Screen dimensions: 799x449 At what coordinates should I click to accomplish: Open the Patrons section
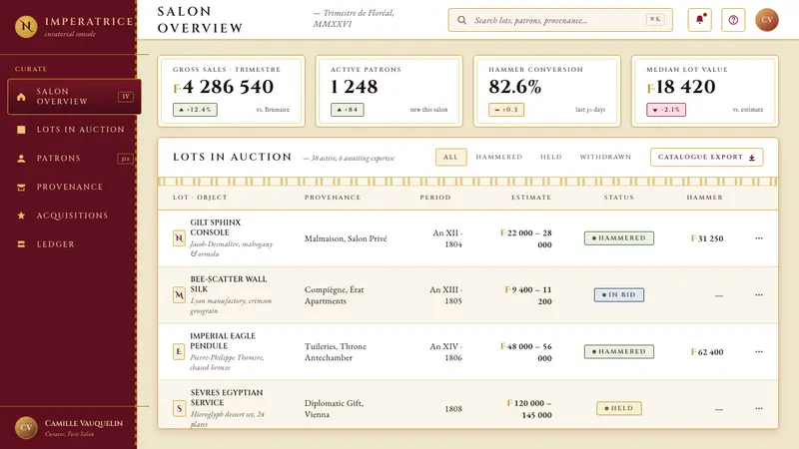[x=74, y=159]
